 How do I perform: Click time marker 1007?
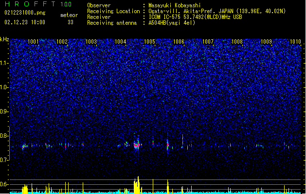tap(208, 42)
